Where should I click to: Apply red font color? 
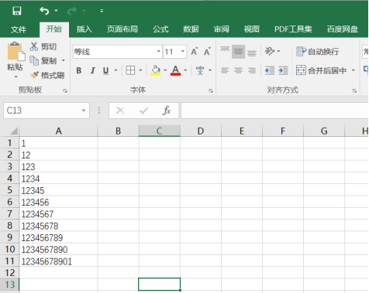pyautogui.click(x=175, y=70)
